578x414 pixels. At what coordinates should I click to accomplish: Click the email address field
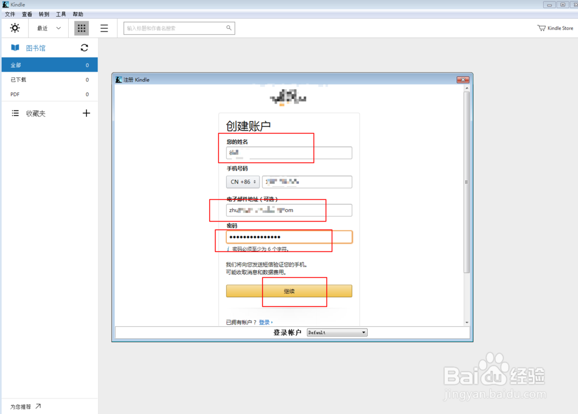289,210
